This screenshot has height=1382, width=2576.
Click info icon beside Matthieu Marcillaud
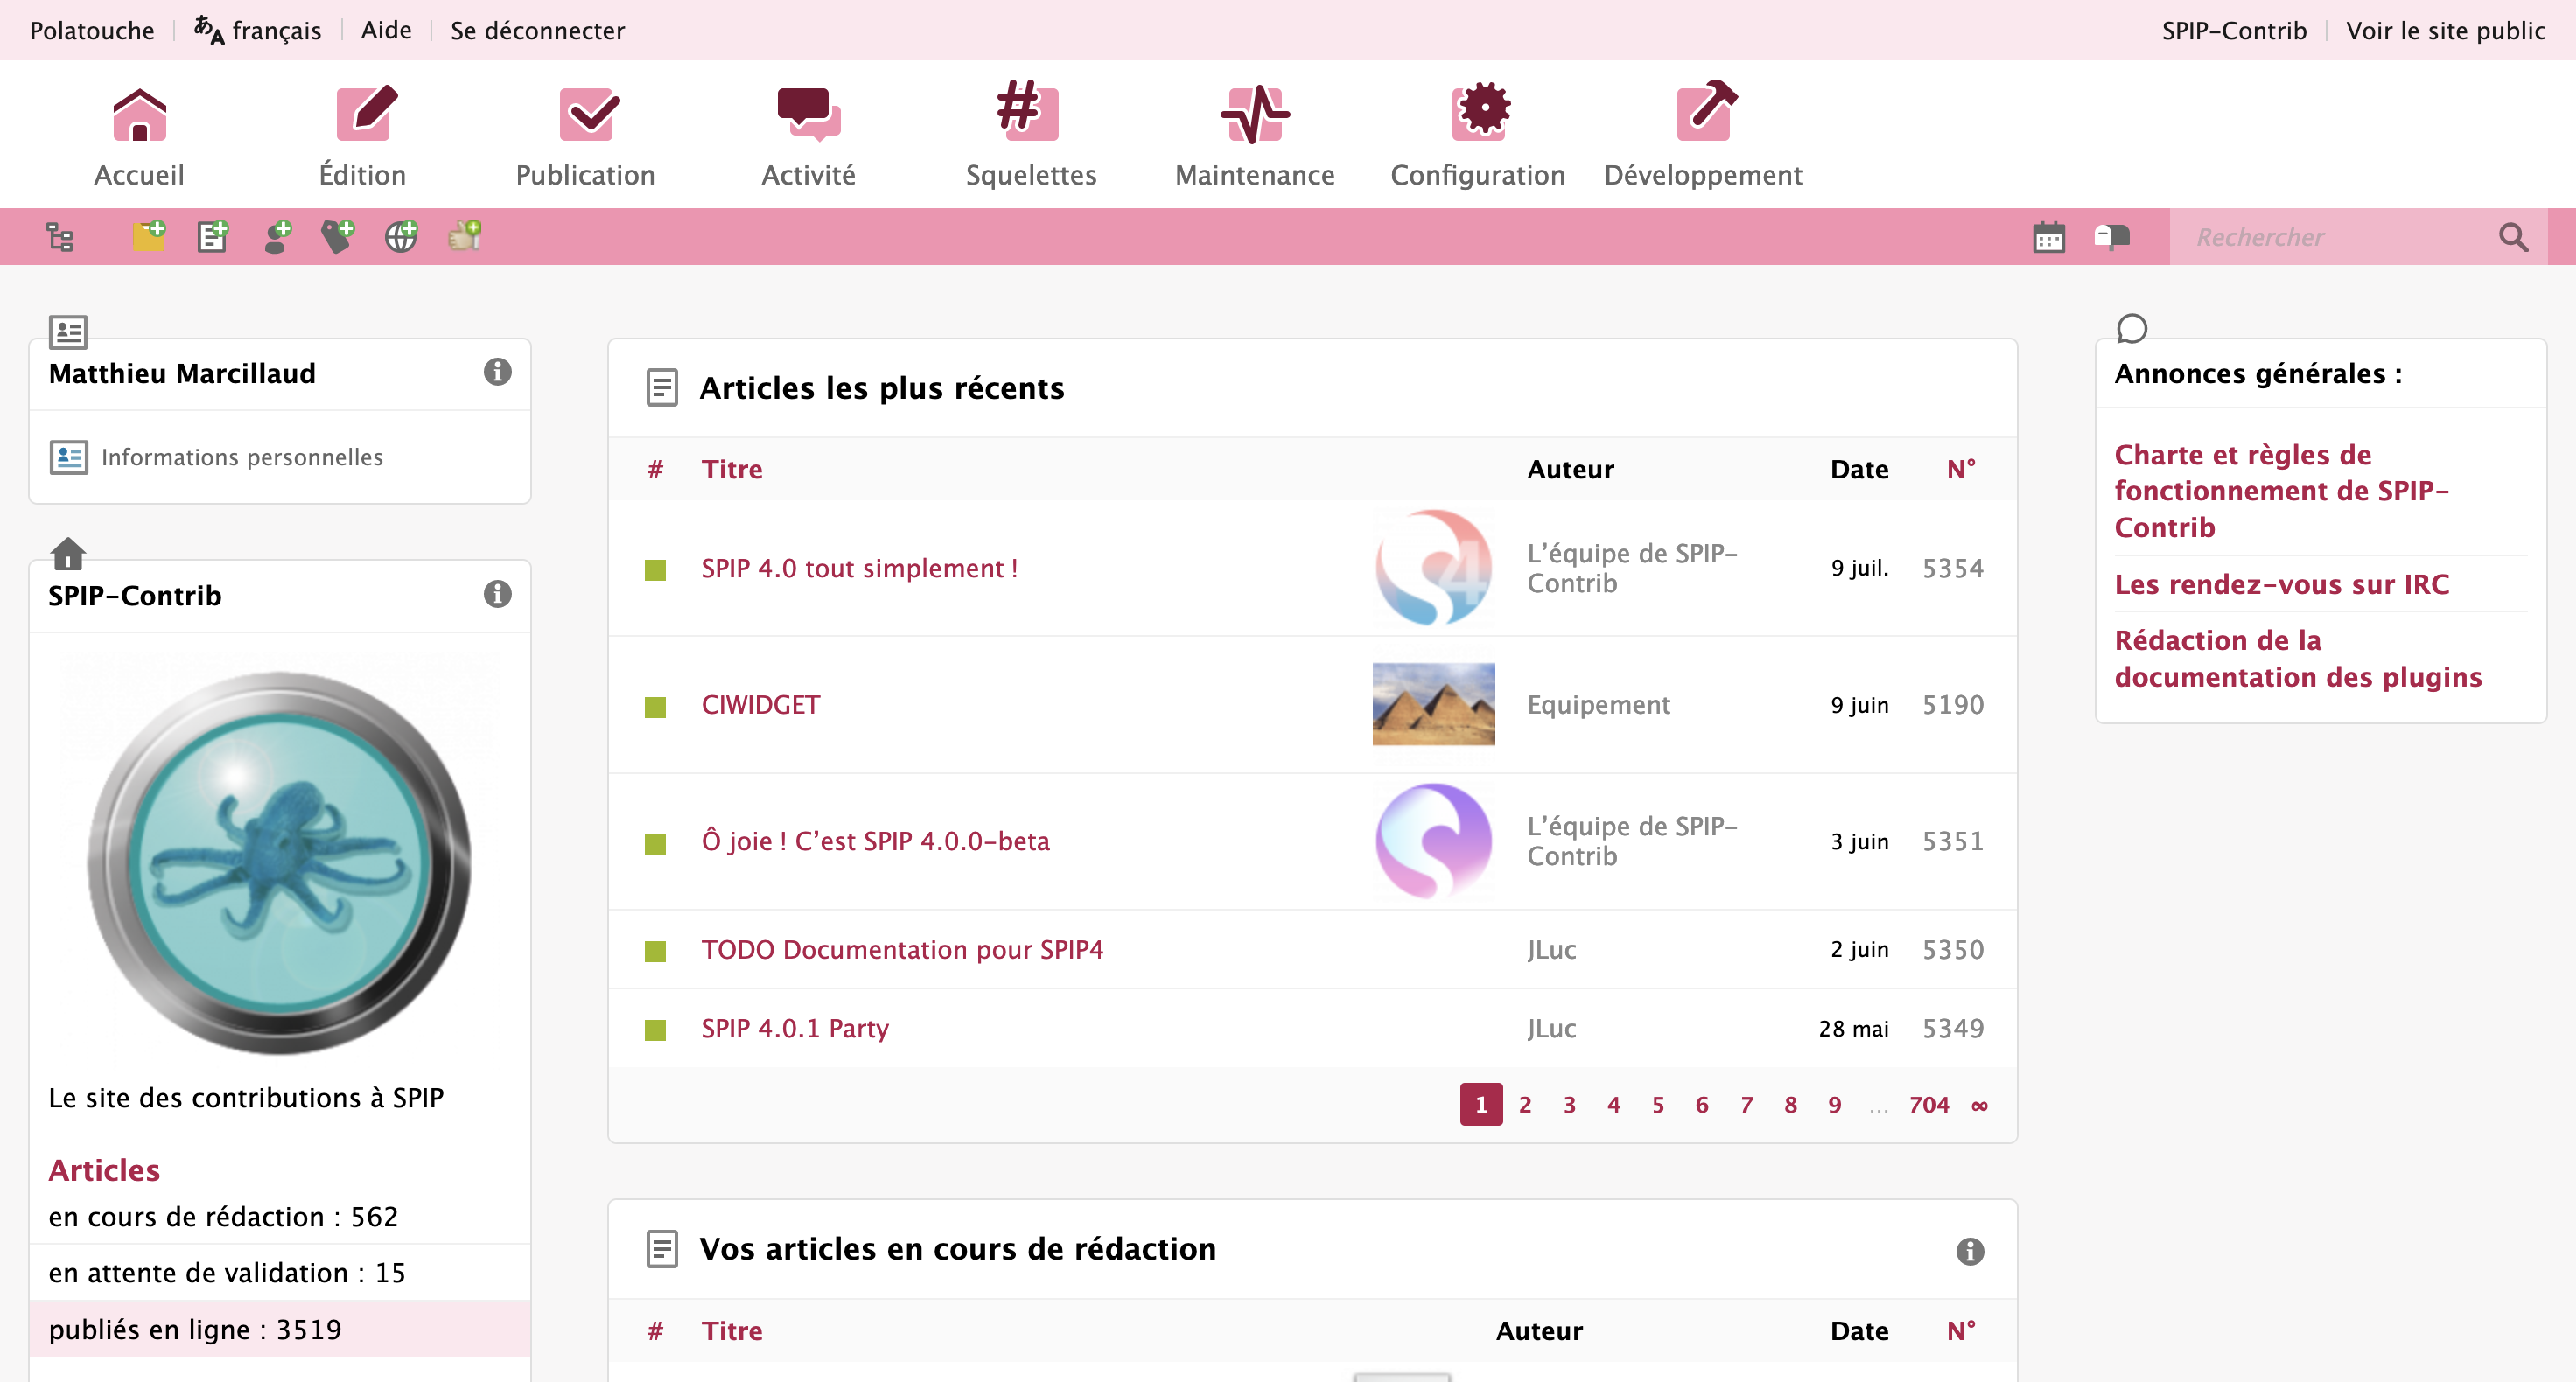coord(497,372)
